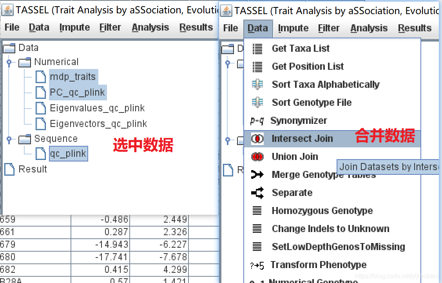Select the mdp_traits dataset
Image resolution: width=442 pixels, height=283 pixels.
73,77
